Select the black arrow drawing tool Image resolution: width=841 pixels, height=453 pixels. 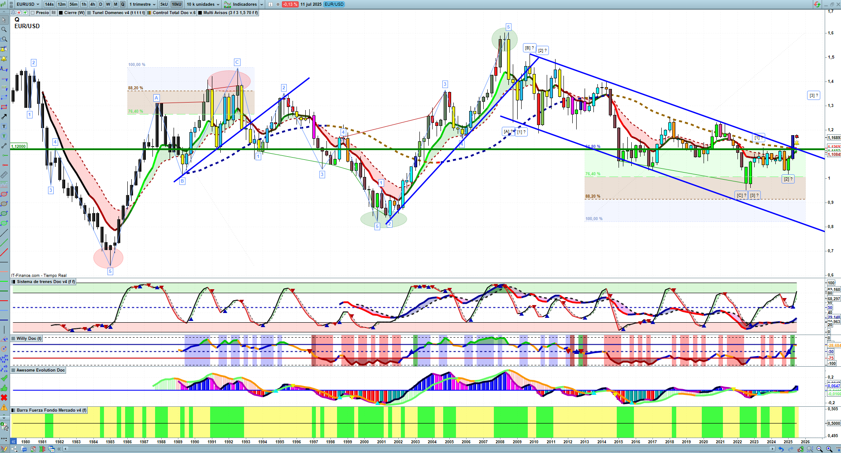pos(4,117)
